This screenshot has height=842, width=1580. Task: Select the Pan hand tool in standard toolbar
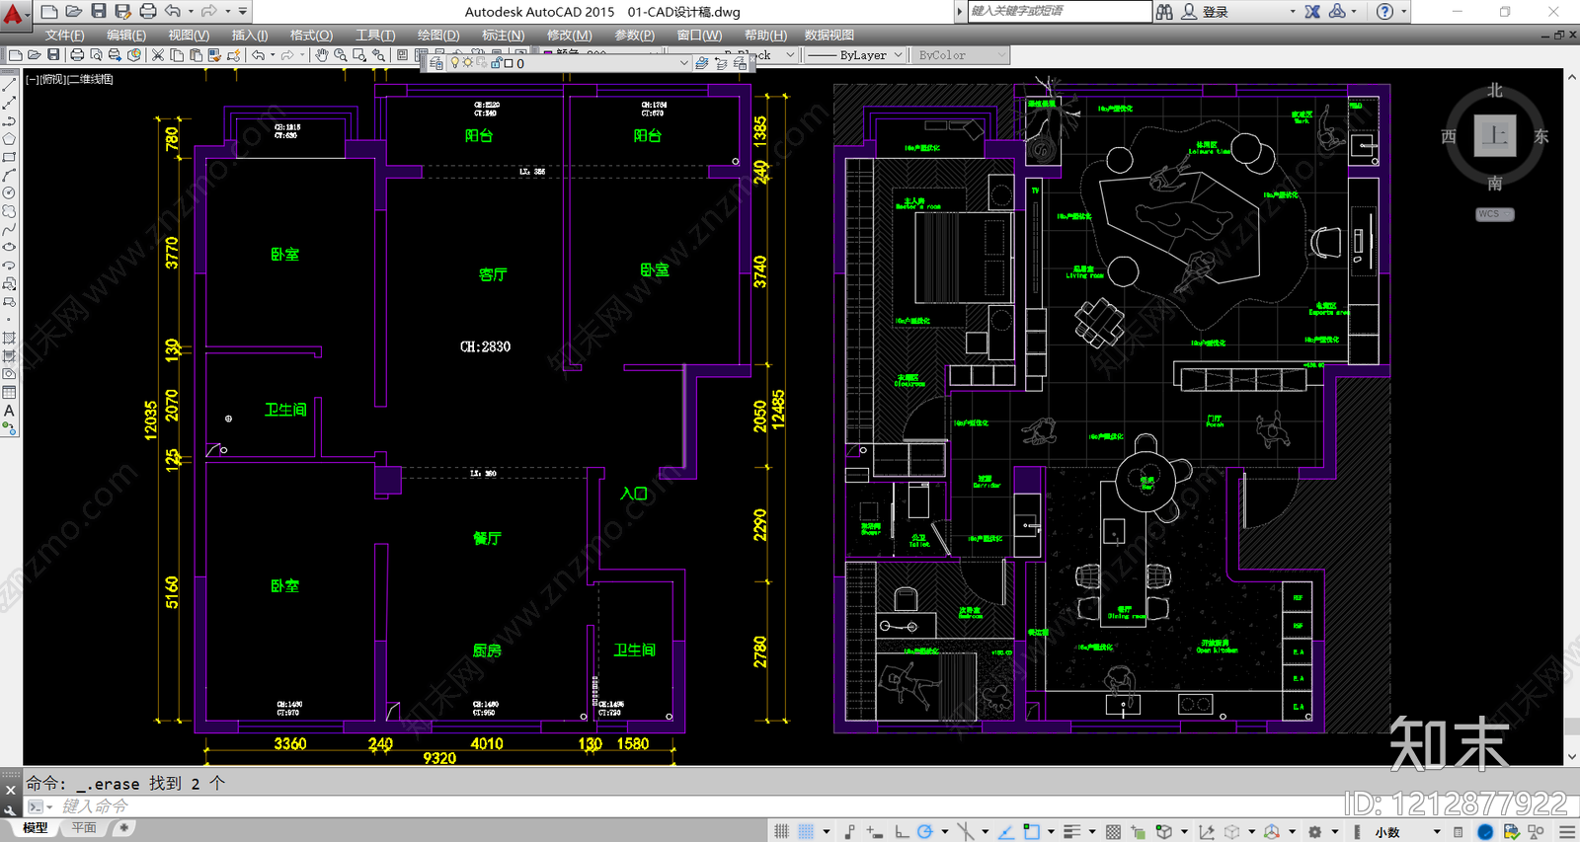click(x=322, y=55)
